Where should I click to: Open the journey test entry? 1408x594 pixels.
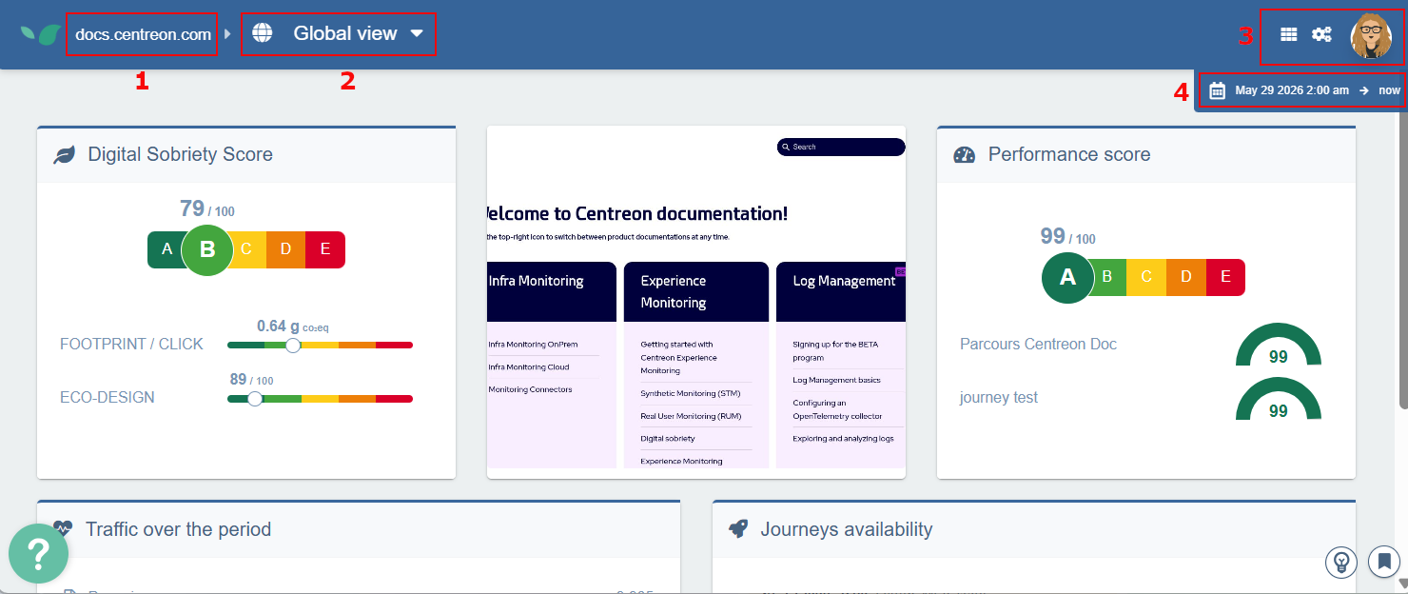click(x=999, y=397)
